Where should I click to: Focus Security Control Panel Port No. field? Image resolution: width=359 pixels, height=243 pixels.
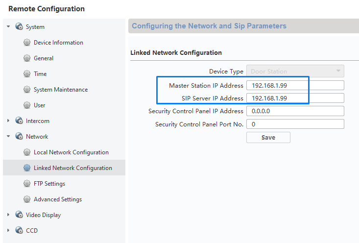click(295, 124)
